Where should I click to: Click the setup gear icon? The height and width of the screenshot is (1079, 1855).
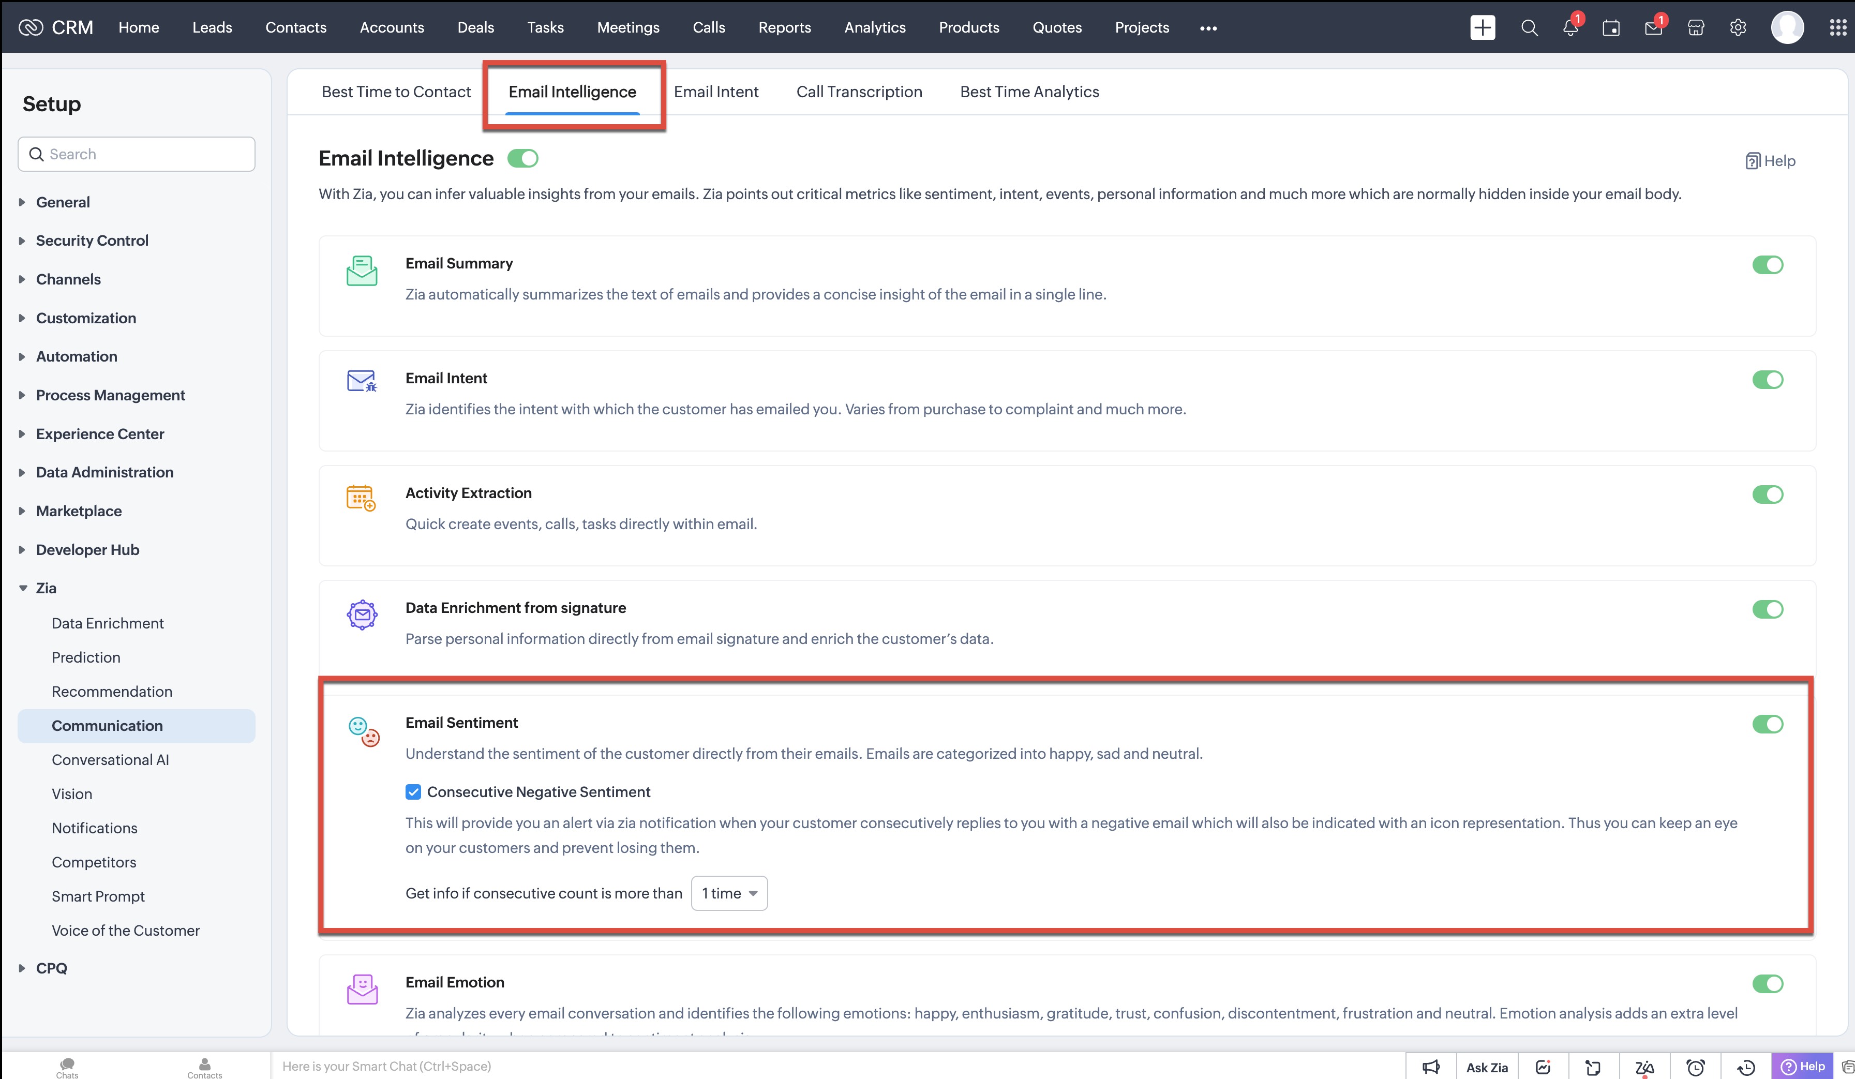1737,28
